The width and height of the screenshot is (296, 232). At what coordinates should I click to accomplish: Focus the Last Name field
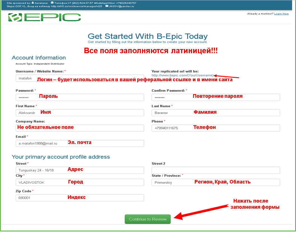(x=216, y=113)
